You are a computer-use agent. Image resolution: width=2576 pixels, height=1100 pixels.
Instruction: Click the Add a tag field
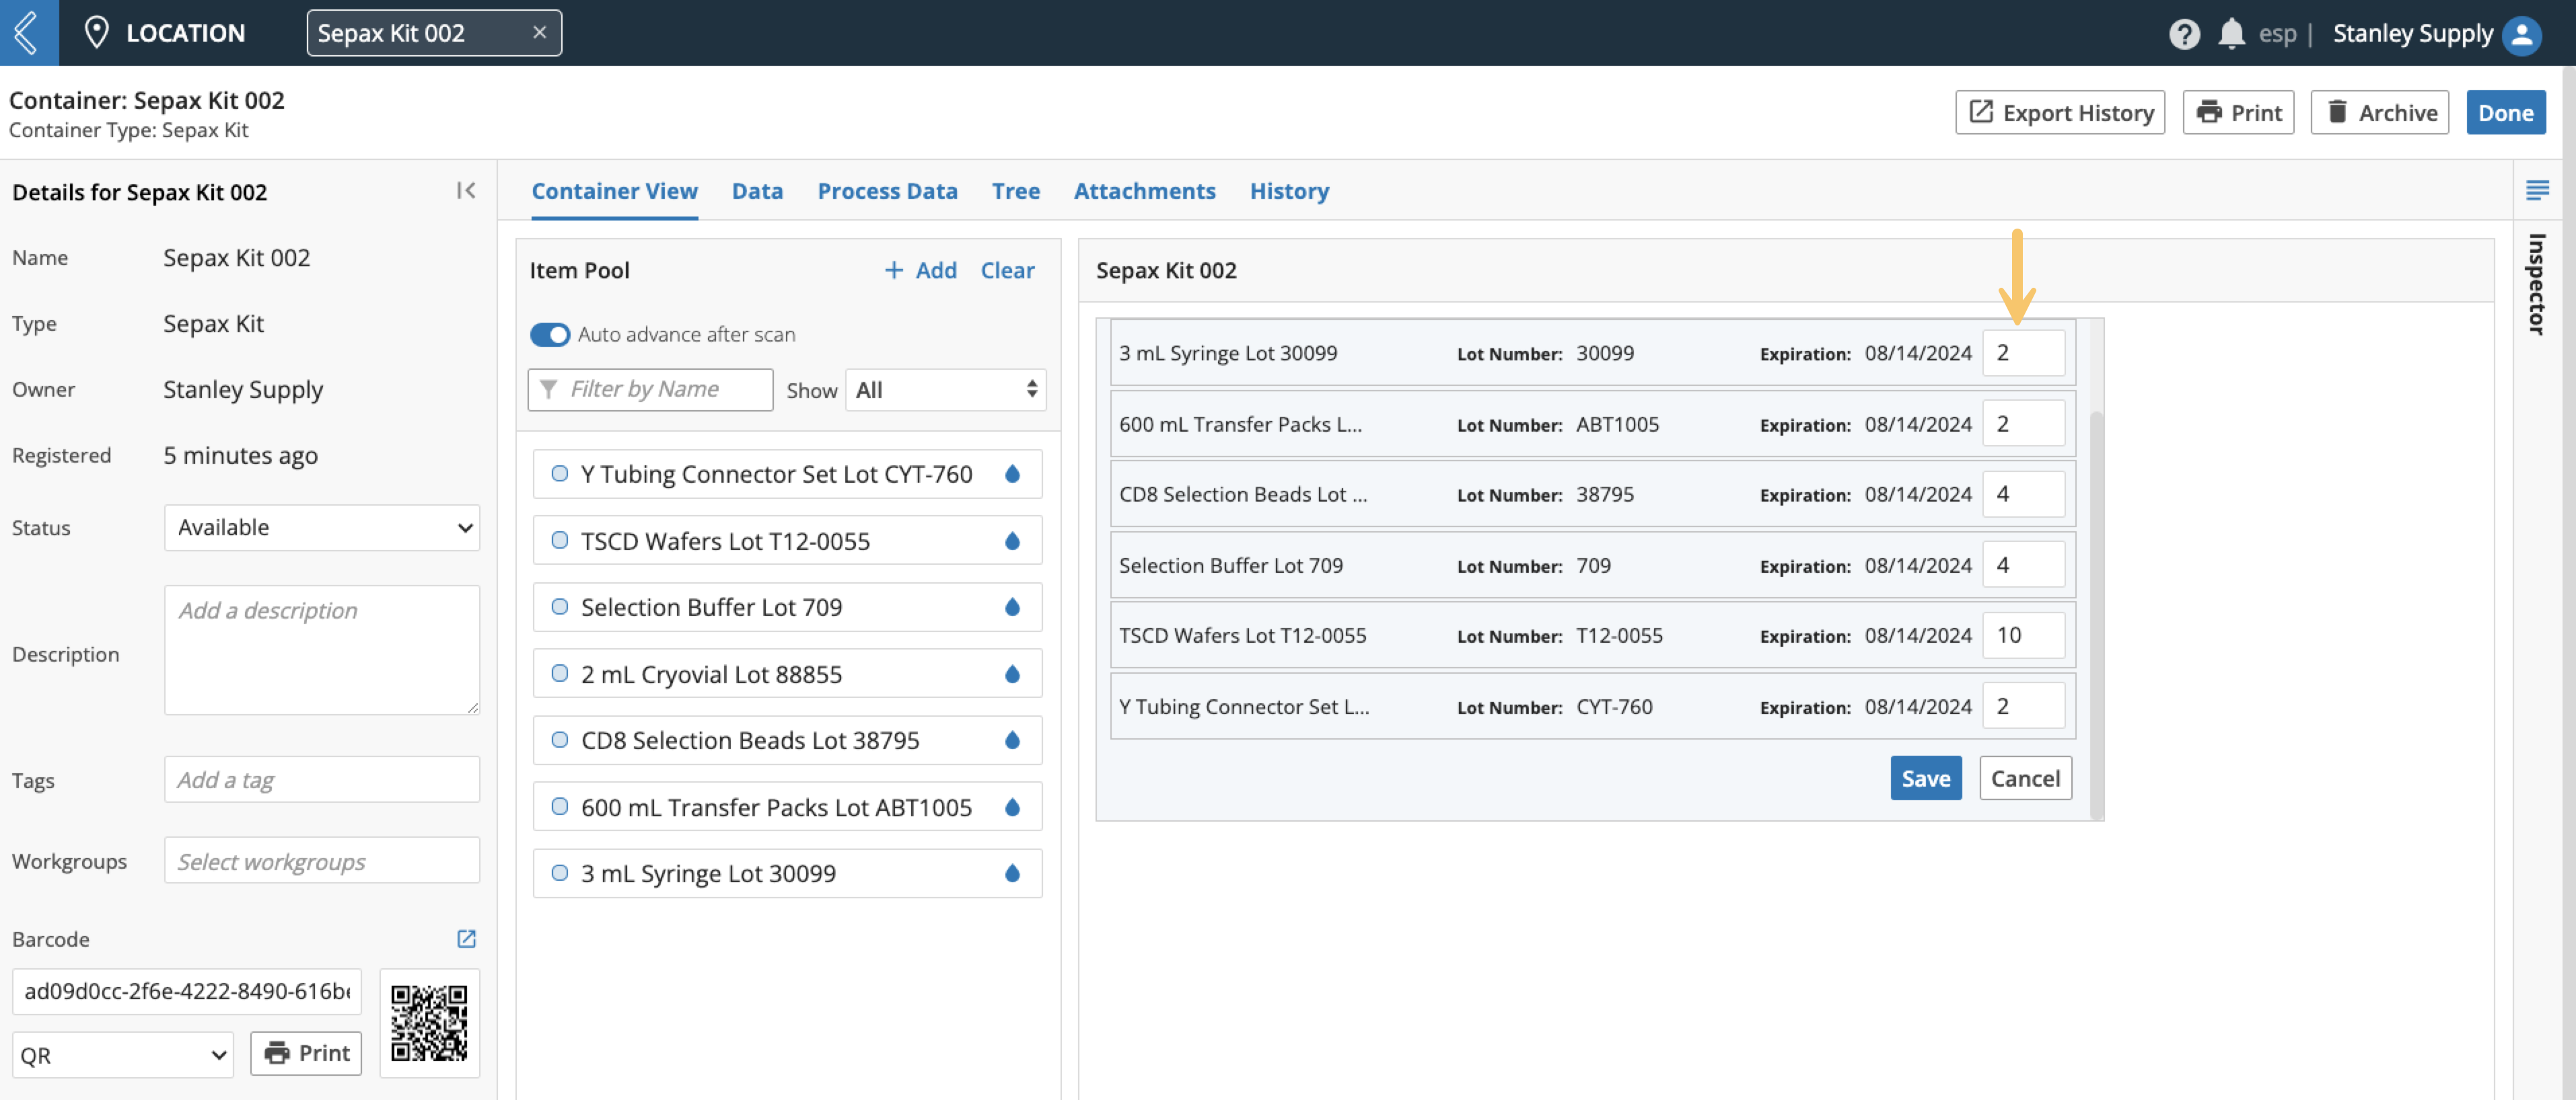coord(322,779)
